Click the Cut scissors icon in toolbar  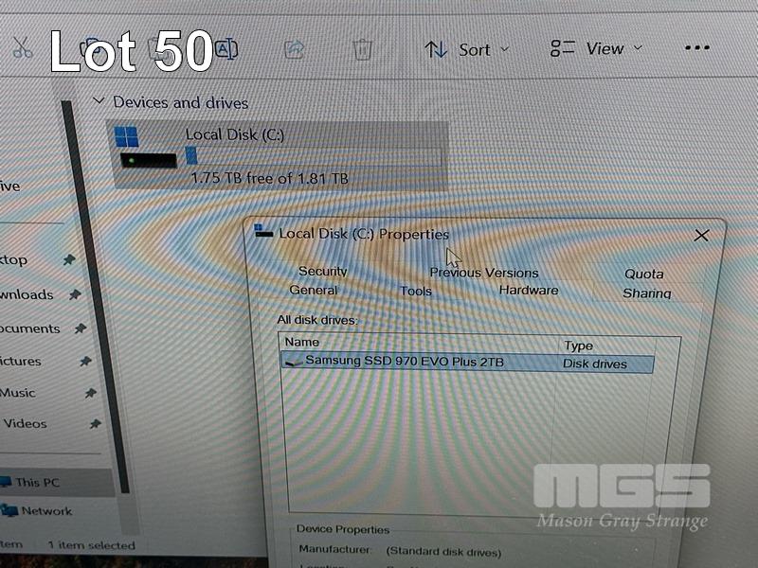[21, 48]
